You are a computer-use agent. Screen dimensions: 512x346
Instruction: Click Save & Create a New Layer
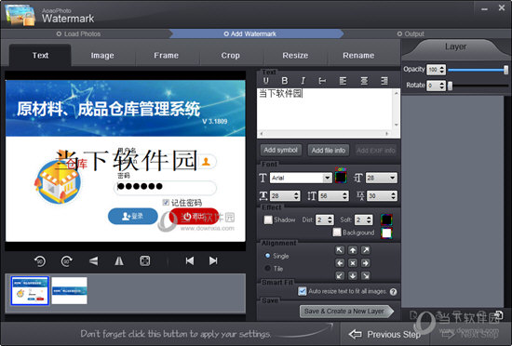(x=346, y=311)
